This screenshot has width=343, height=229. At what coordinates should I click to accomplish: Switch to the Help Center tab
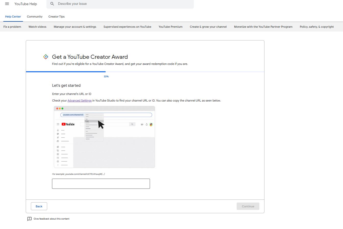pyautogui.click(x=13, y=17)
